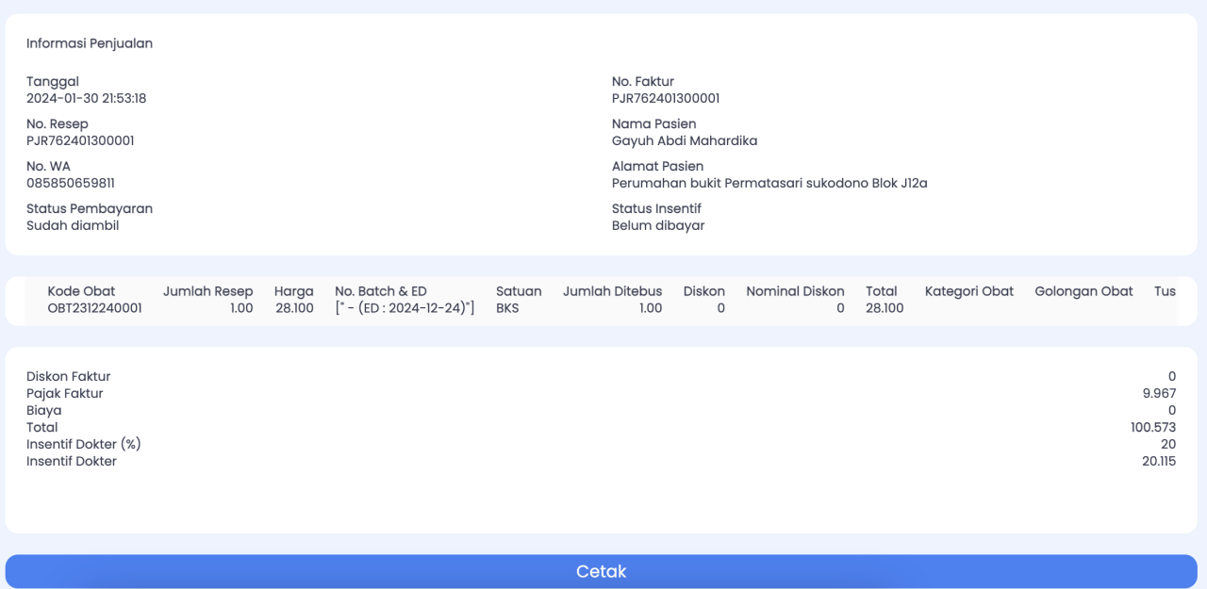Click the patient address text
This screenshot has width=1207, height=589.
(x=769, y=183)
